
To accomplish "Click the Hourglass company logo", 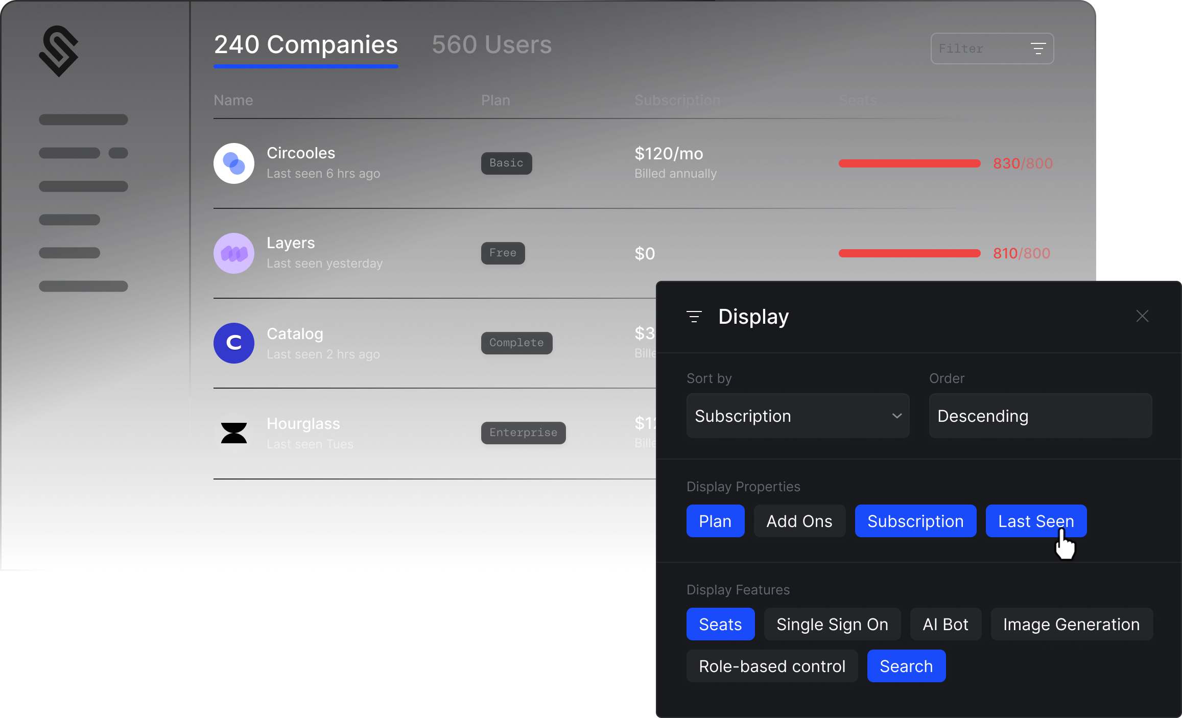I will tap(234, 433).
